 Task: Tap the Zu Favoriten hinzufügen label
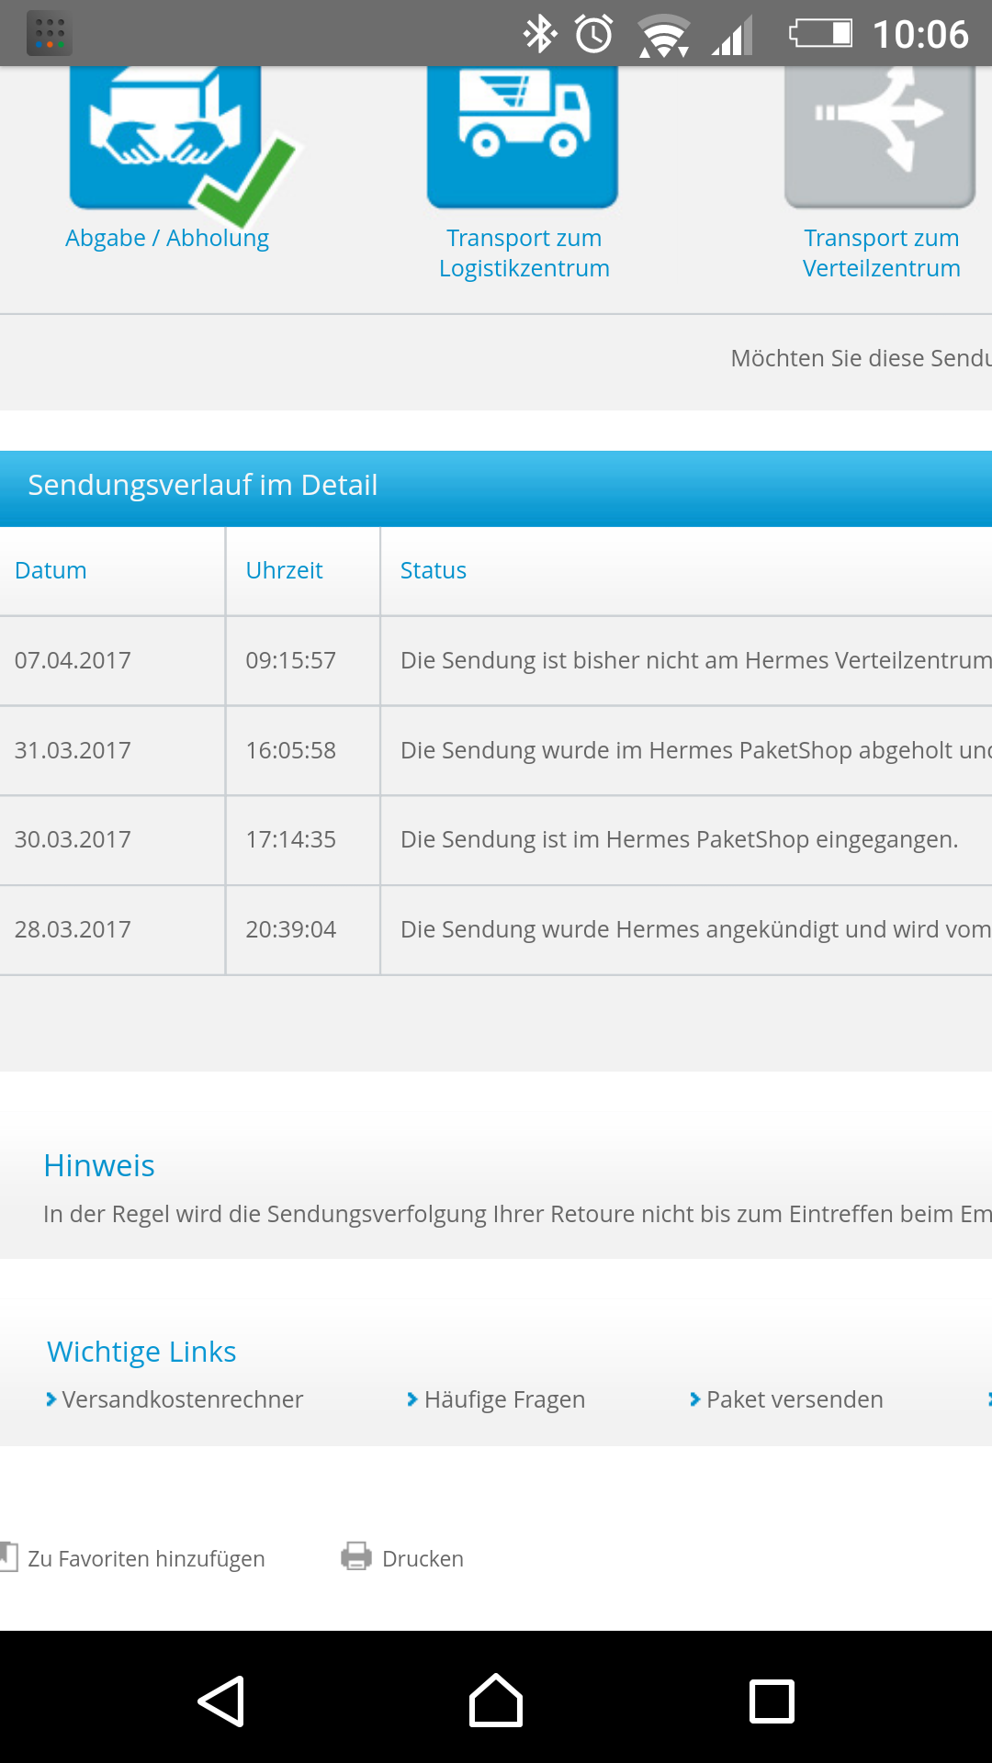(x=146, y=1558)
